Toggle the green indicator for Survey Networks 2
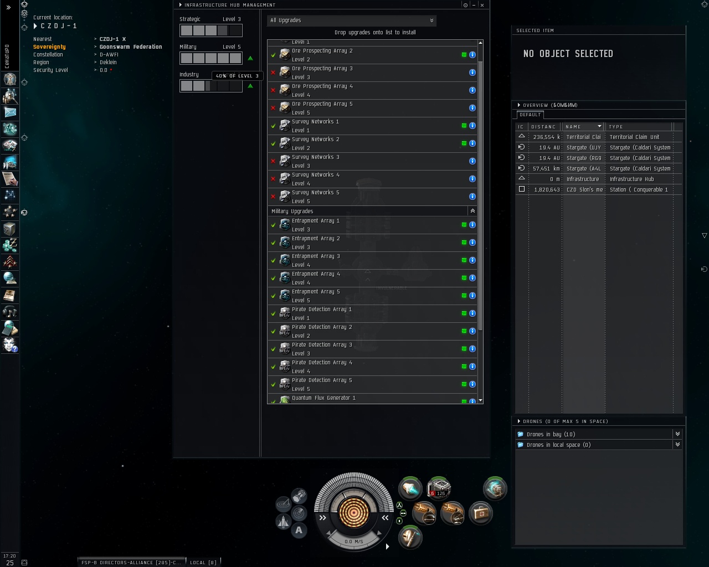 point(464,143)
